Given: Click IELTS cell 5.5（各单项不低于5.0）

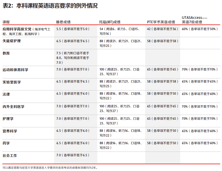Looking at the screenshot, I should pos(73,29).
